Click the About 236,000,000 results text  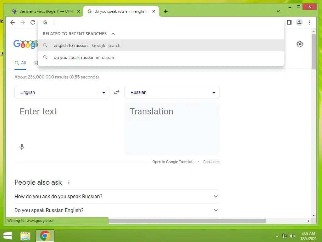(x=57, y=77)
